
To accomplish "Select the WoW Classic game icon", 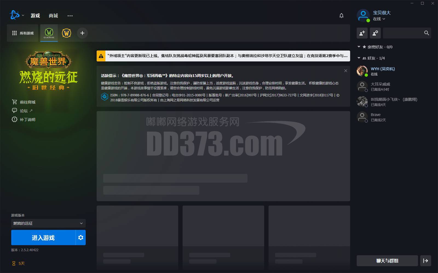I will coord(49,33).
